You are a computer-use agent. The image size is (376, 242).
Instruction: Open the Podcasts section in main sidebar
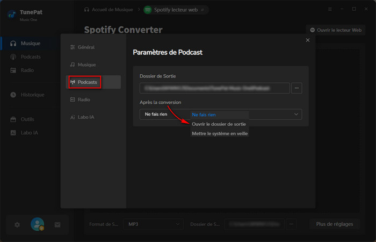[31, 57]
